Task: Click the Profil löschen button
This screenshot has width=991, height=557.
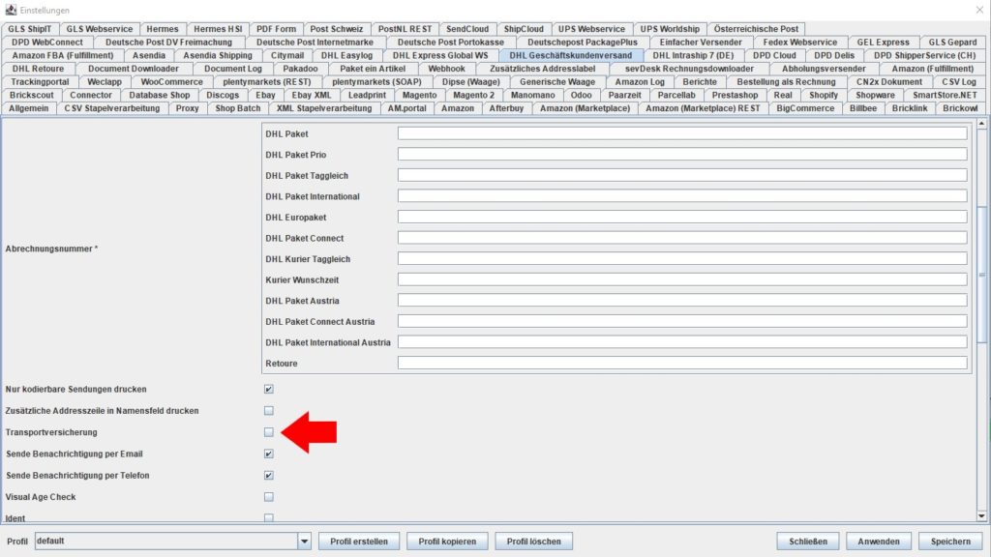Action: pos(534,542)
